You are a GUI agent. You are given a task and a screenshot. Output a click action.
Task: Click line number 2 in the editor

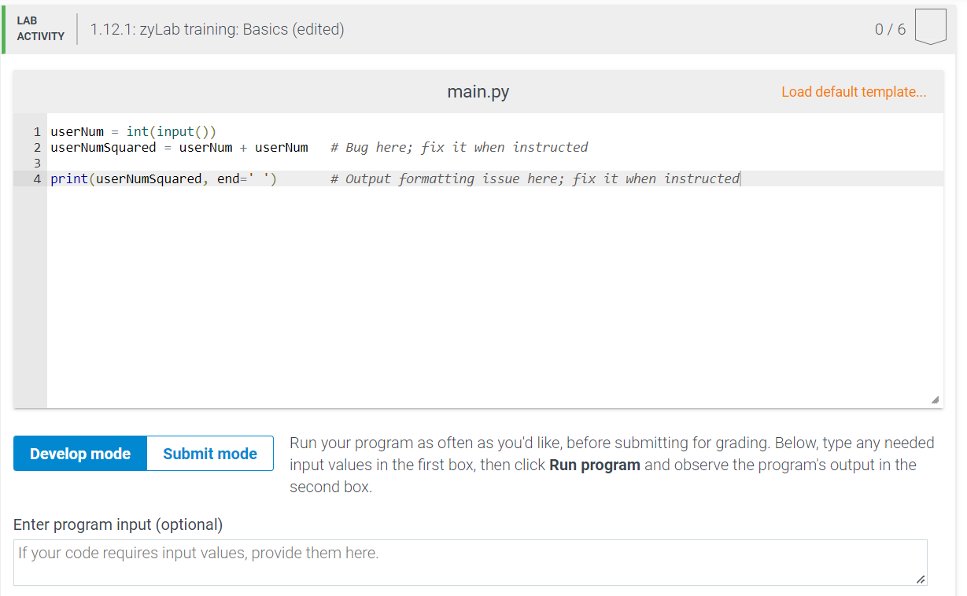[x=36, y=147]
